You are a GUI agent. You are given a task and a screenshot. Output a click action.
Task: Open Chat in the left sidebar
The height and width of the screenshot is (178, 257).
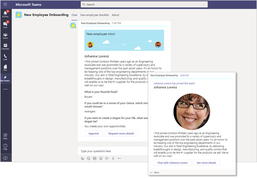[x=5, y=25]
